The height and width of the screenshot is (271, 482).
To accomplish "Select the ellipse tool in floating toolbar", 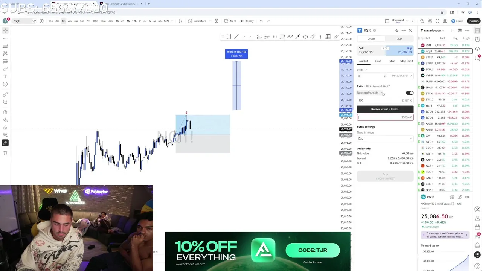I will (305, 37).
